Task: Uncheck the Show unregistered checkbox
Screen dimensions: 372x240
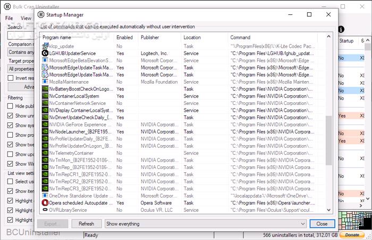Action: pos(10,115)
